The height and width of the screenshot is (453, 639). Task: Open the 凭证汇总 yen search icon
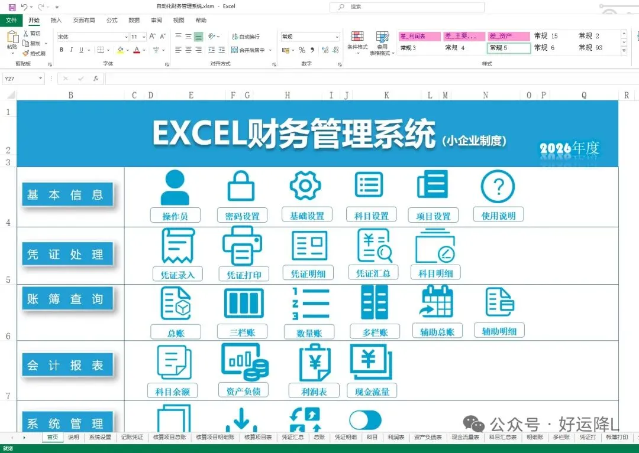pyautogui.click(x=375, y=245)
